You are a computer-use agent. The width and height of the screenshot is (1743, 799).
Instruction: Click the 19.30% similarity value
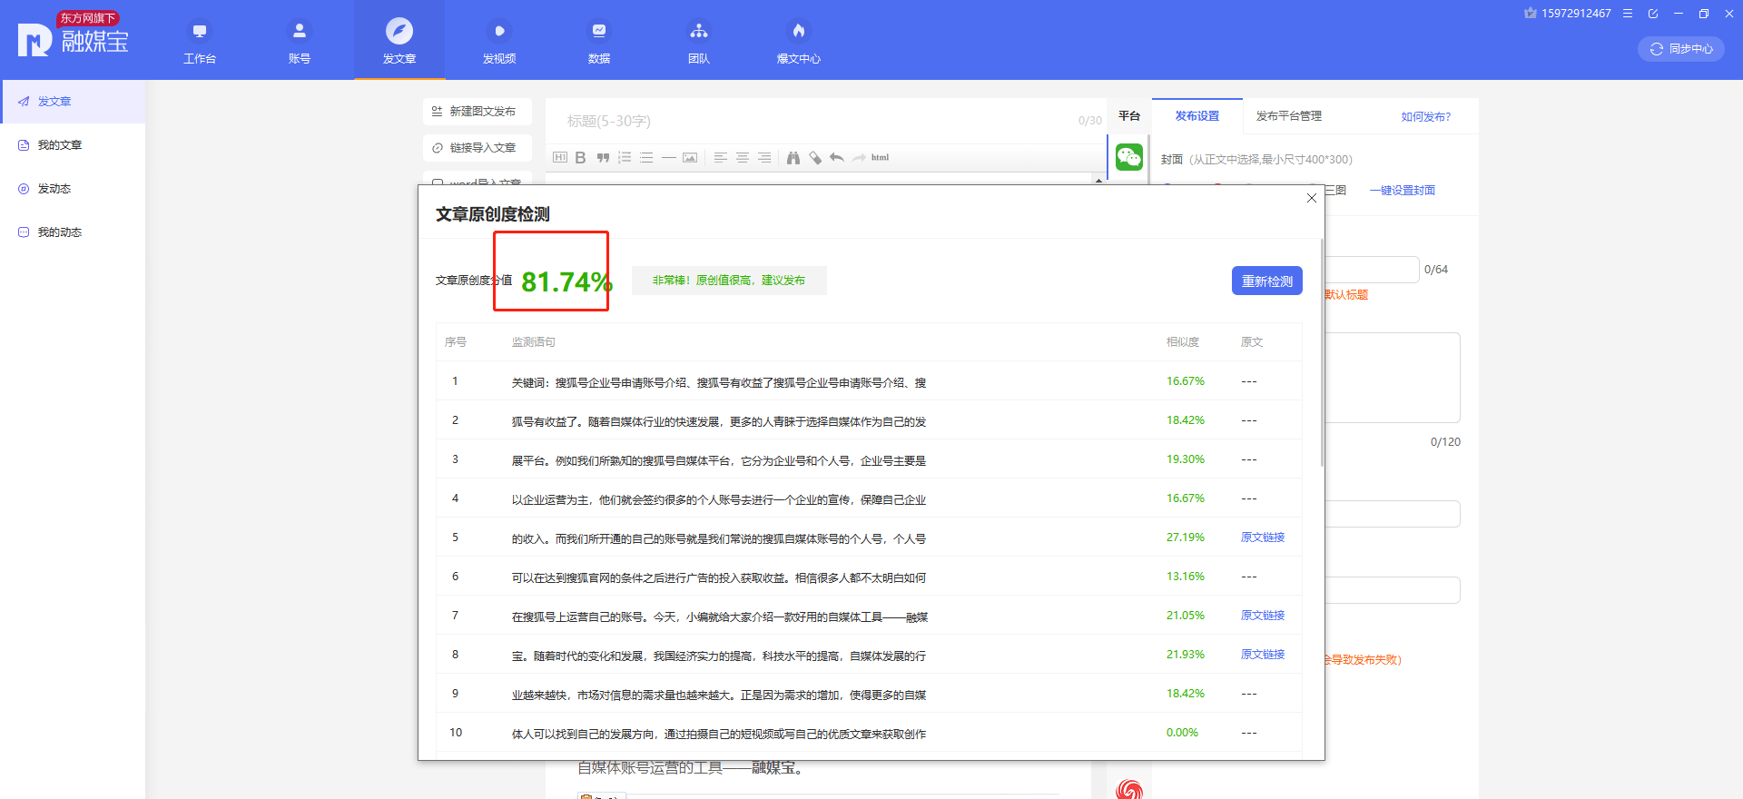1186,459
